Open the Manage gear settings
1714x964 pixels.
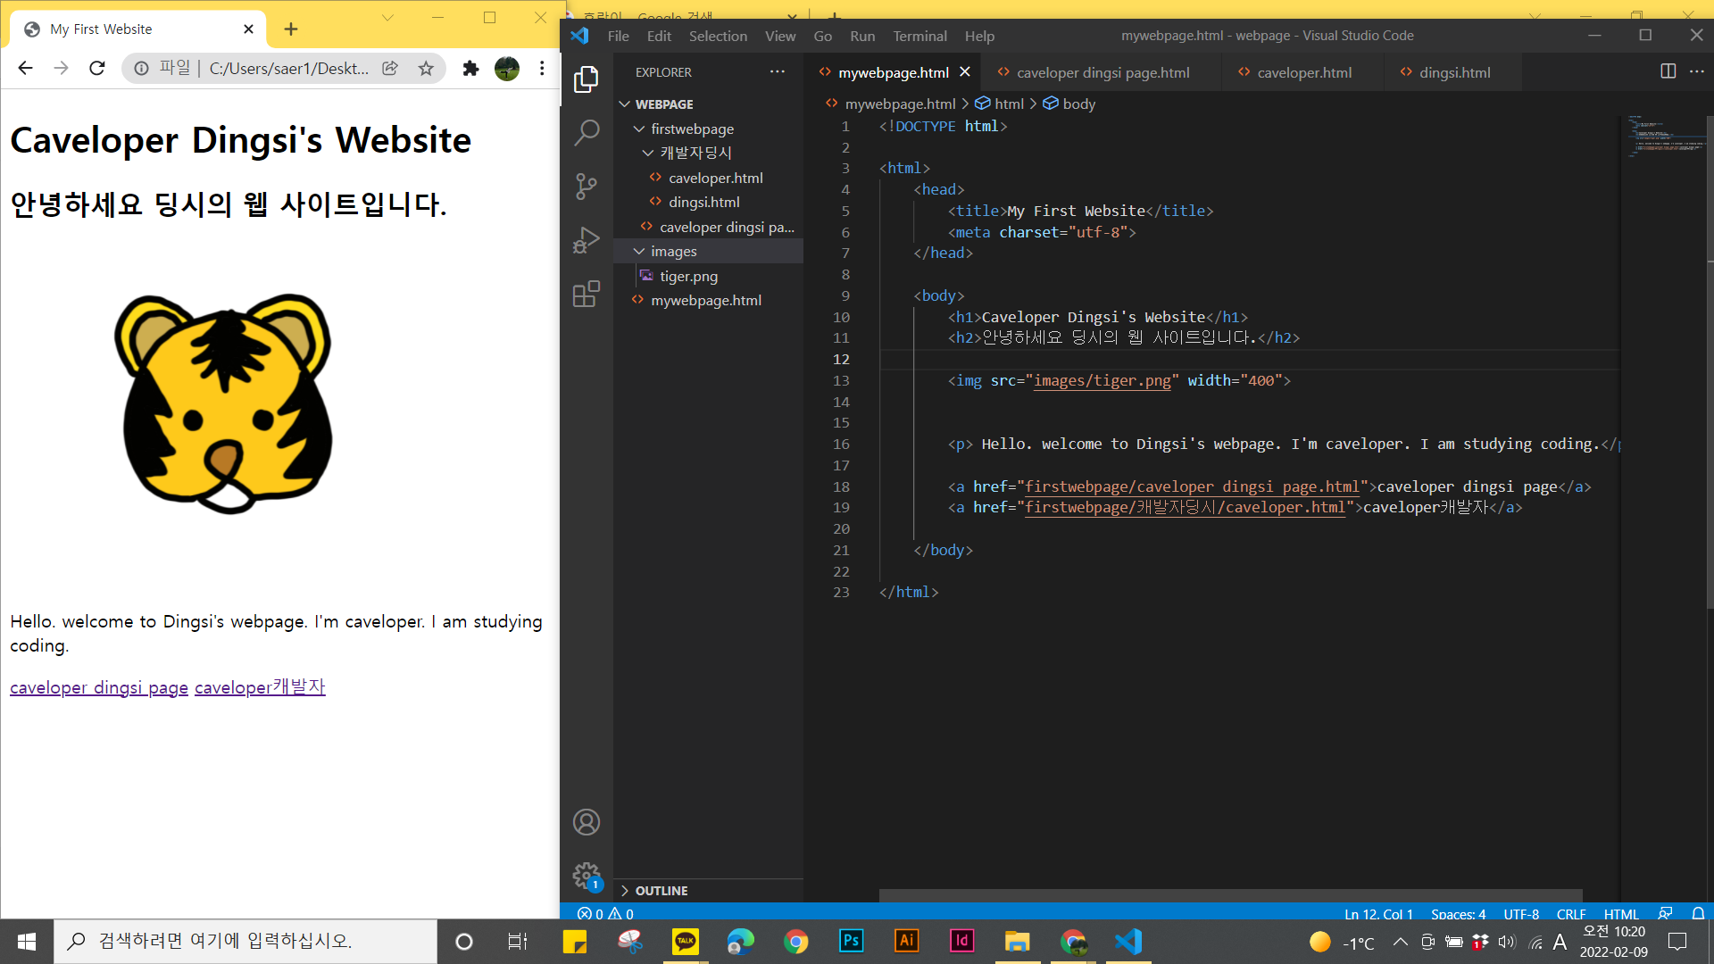click(587, 876)
